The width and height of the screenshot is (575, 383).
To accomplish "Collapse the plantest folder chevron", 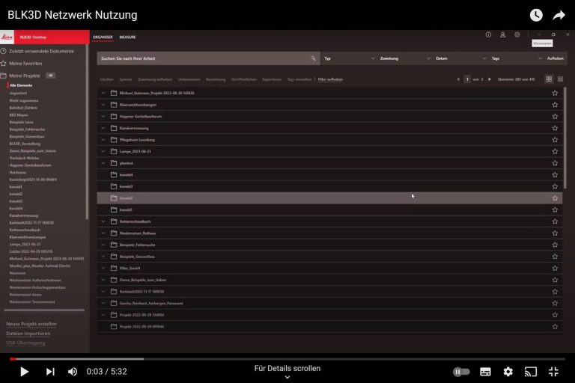I will (x=103, y=163).
